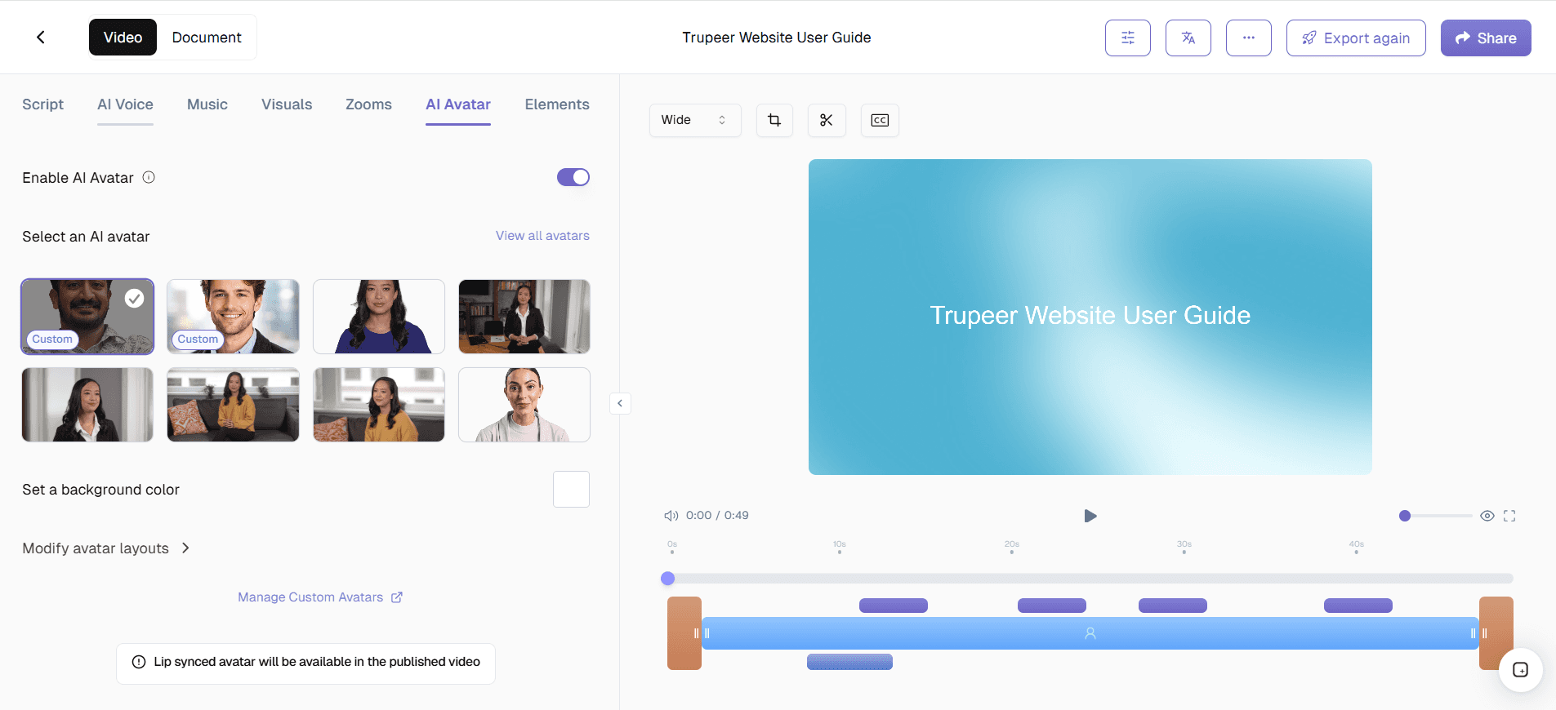Go back using the left arrow
Viewport: 1556px width, 710px height.
41,38
